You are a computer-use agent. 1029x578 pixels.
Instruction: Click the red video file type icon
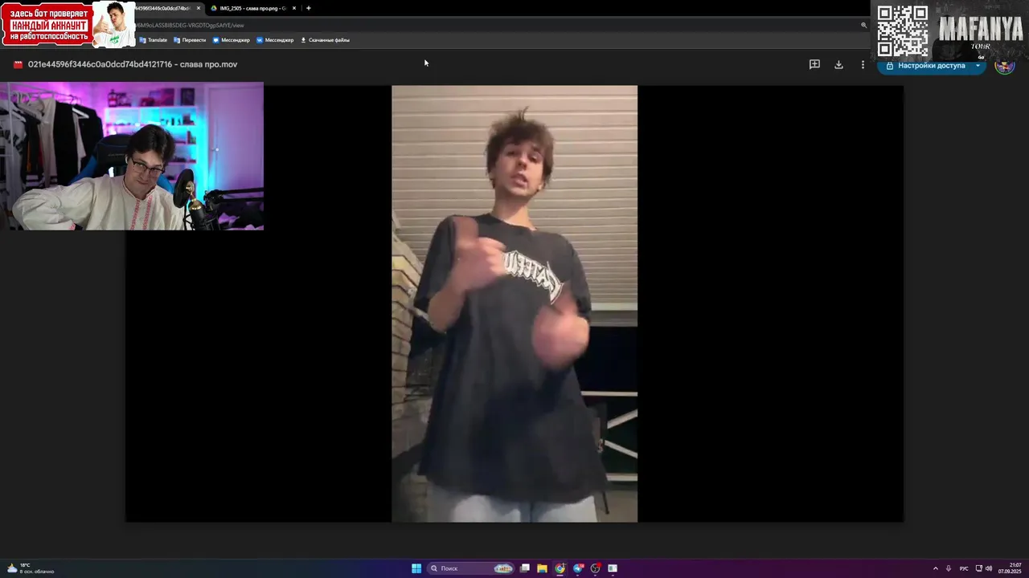pyautogui.click(x=18, y=64)
